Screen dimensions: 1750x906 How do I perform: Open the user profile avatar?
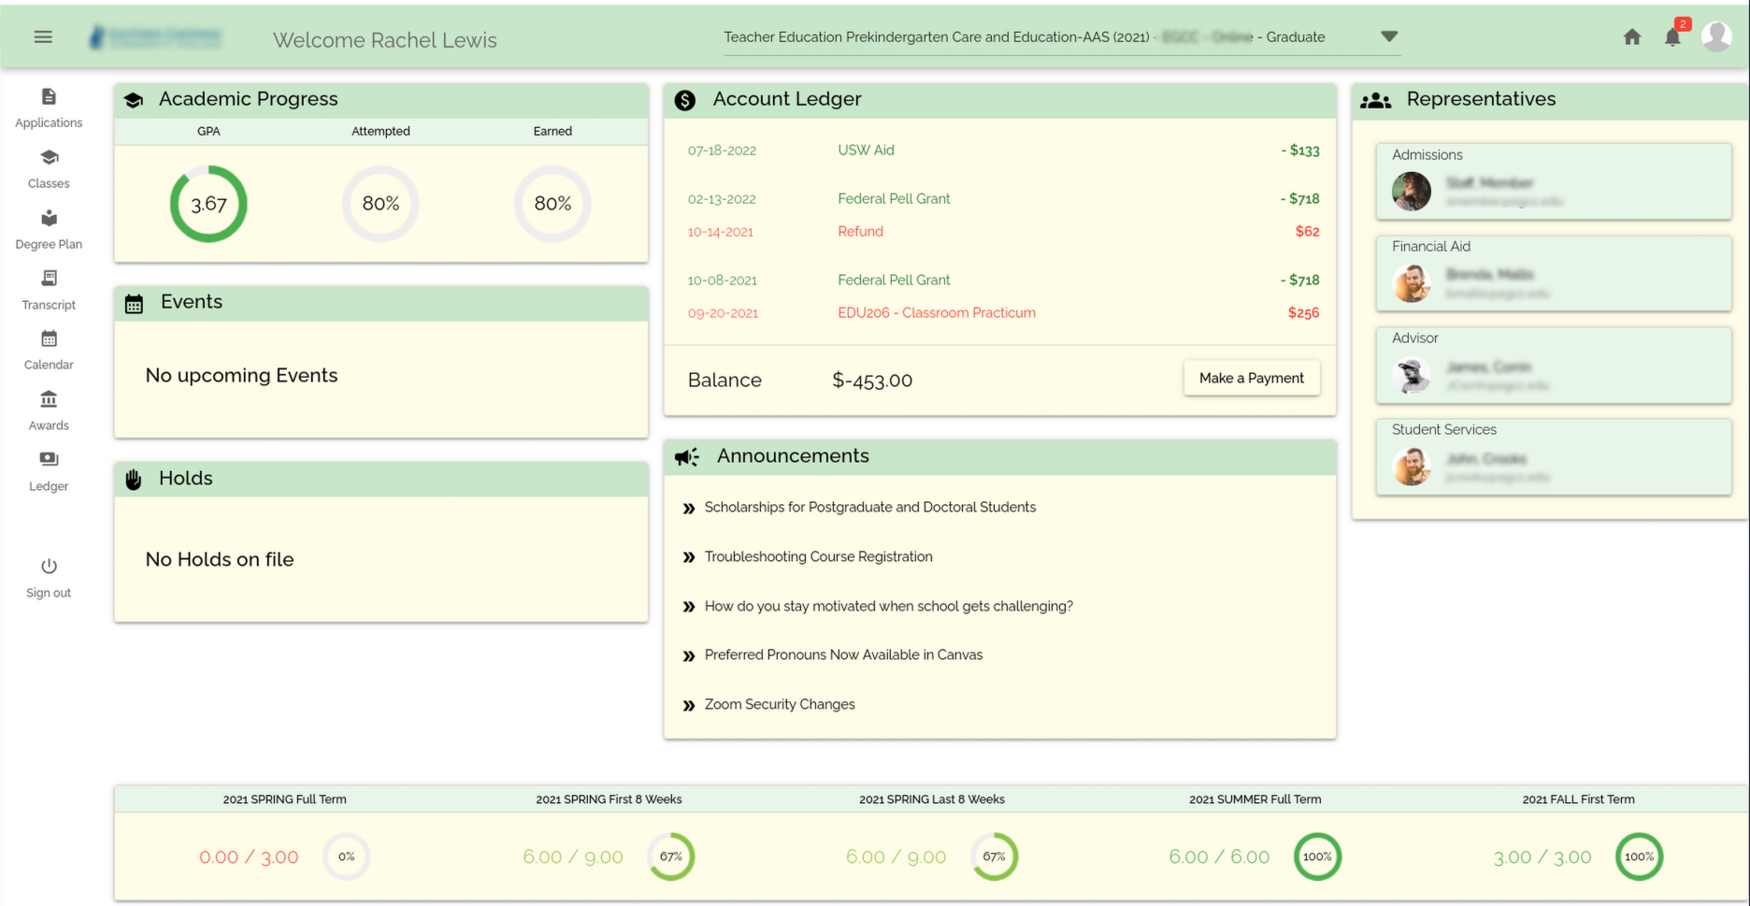click(1715, 37)
